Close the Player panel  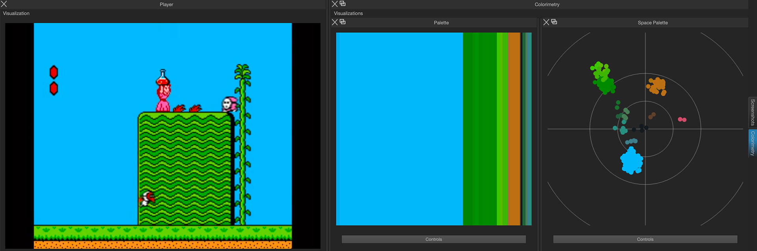pyautogui.click(x=4, y=4)
